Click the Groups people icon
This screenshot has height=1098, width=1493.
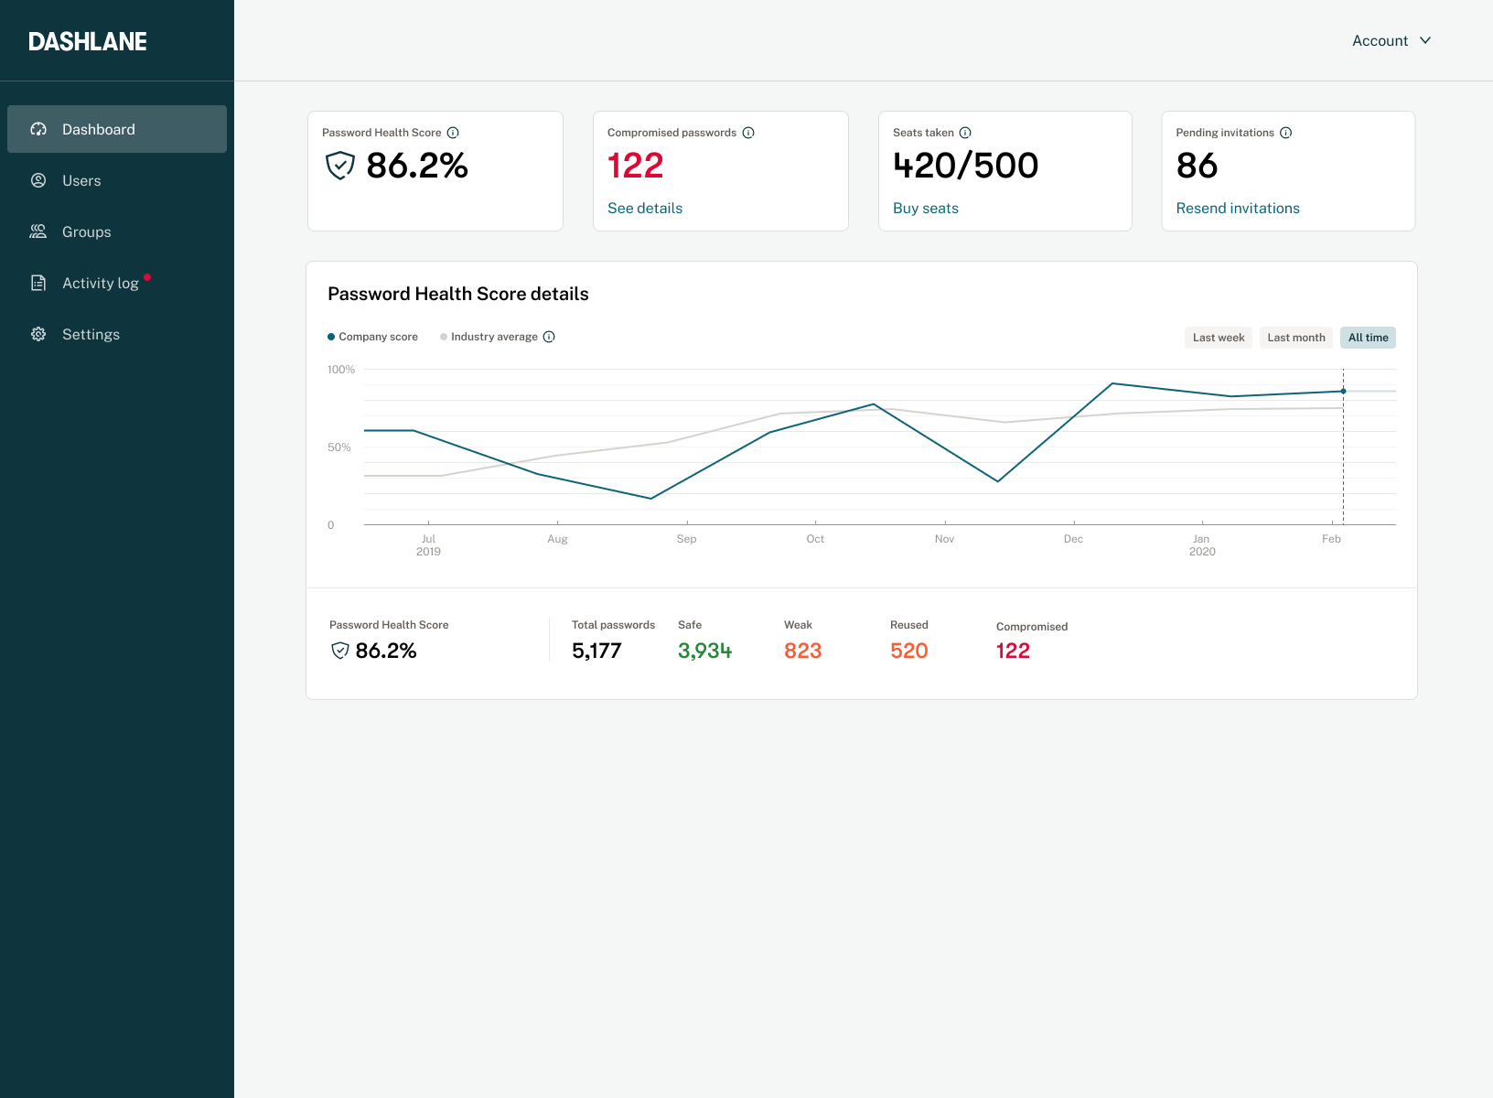point(38,231)
